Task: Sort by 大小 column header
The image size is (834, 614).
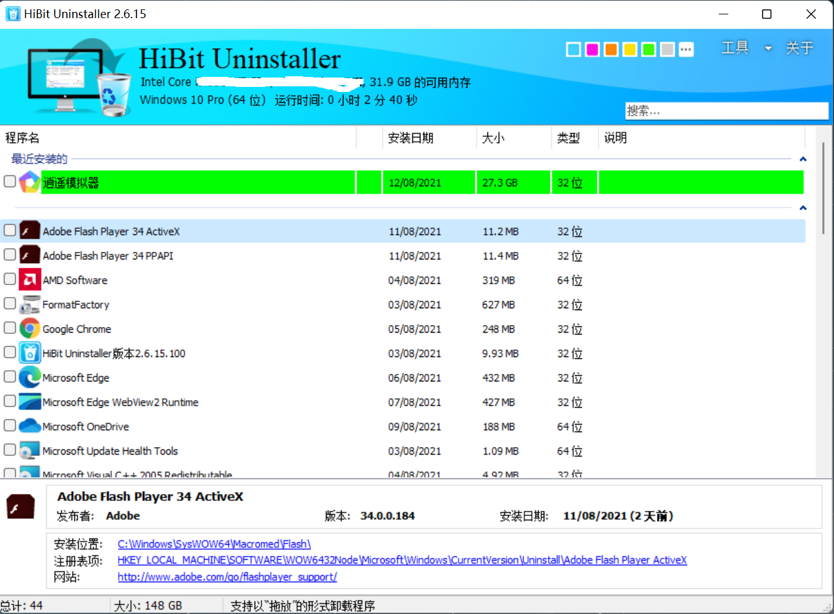Action: coord(513,138)
